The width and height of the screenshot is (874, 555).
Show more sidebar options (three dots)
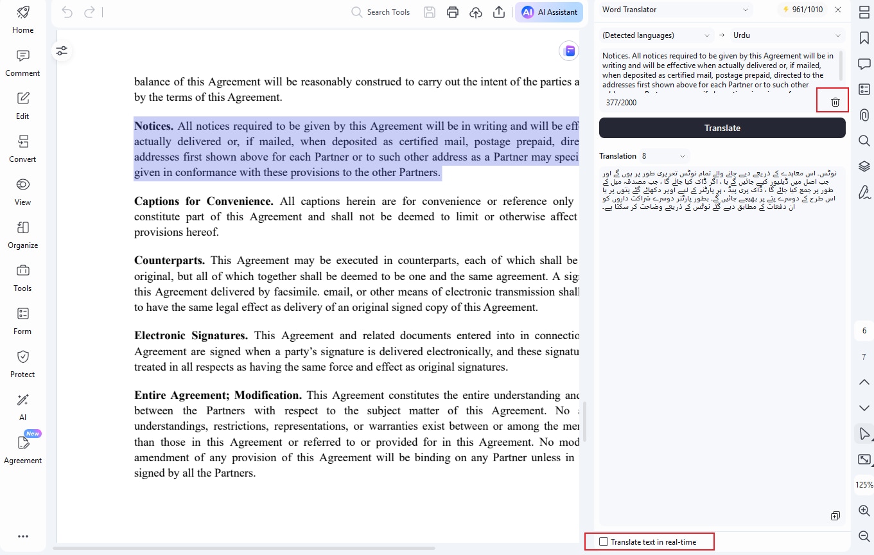pyautogui.click(x=23, y=536)
